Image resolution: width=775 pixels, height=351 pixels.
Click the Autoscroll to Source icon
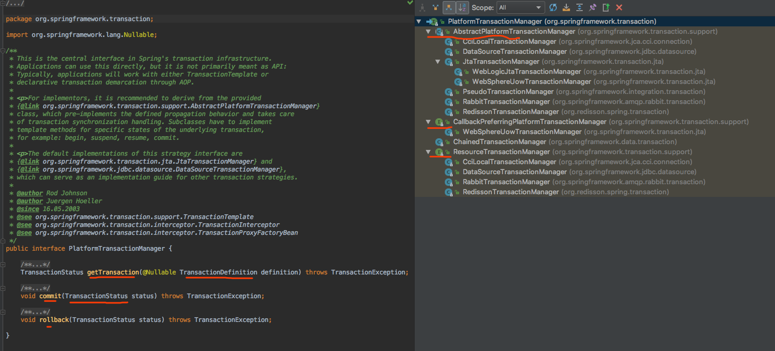pos(566,7)
